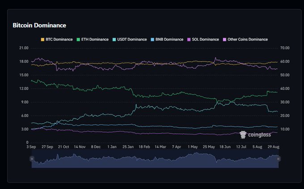Image resolution: width=304 pixels, height=189 pixels.
Task: Toggle BTC Dominance legend entry
Action: click(57, 39)
